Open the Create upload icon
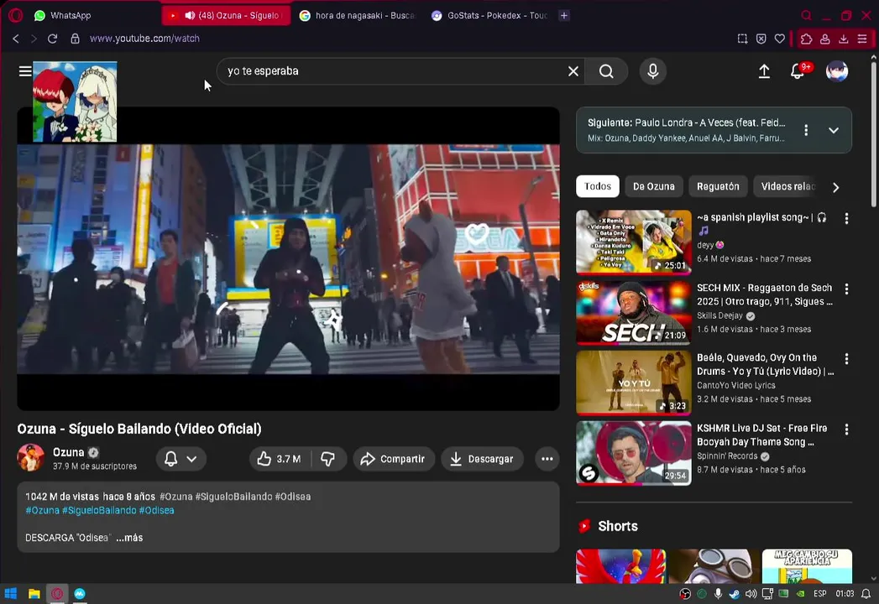879x604 pixels. coord(763,71)
